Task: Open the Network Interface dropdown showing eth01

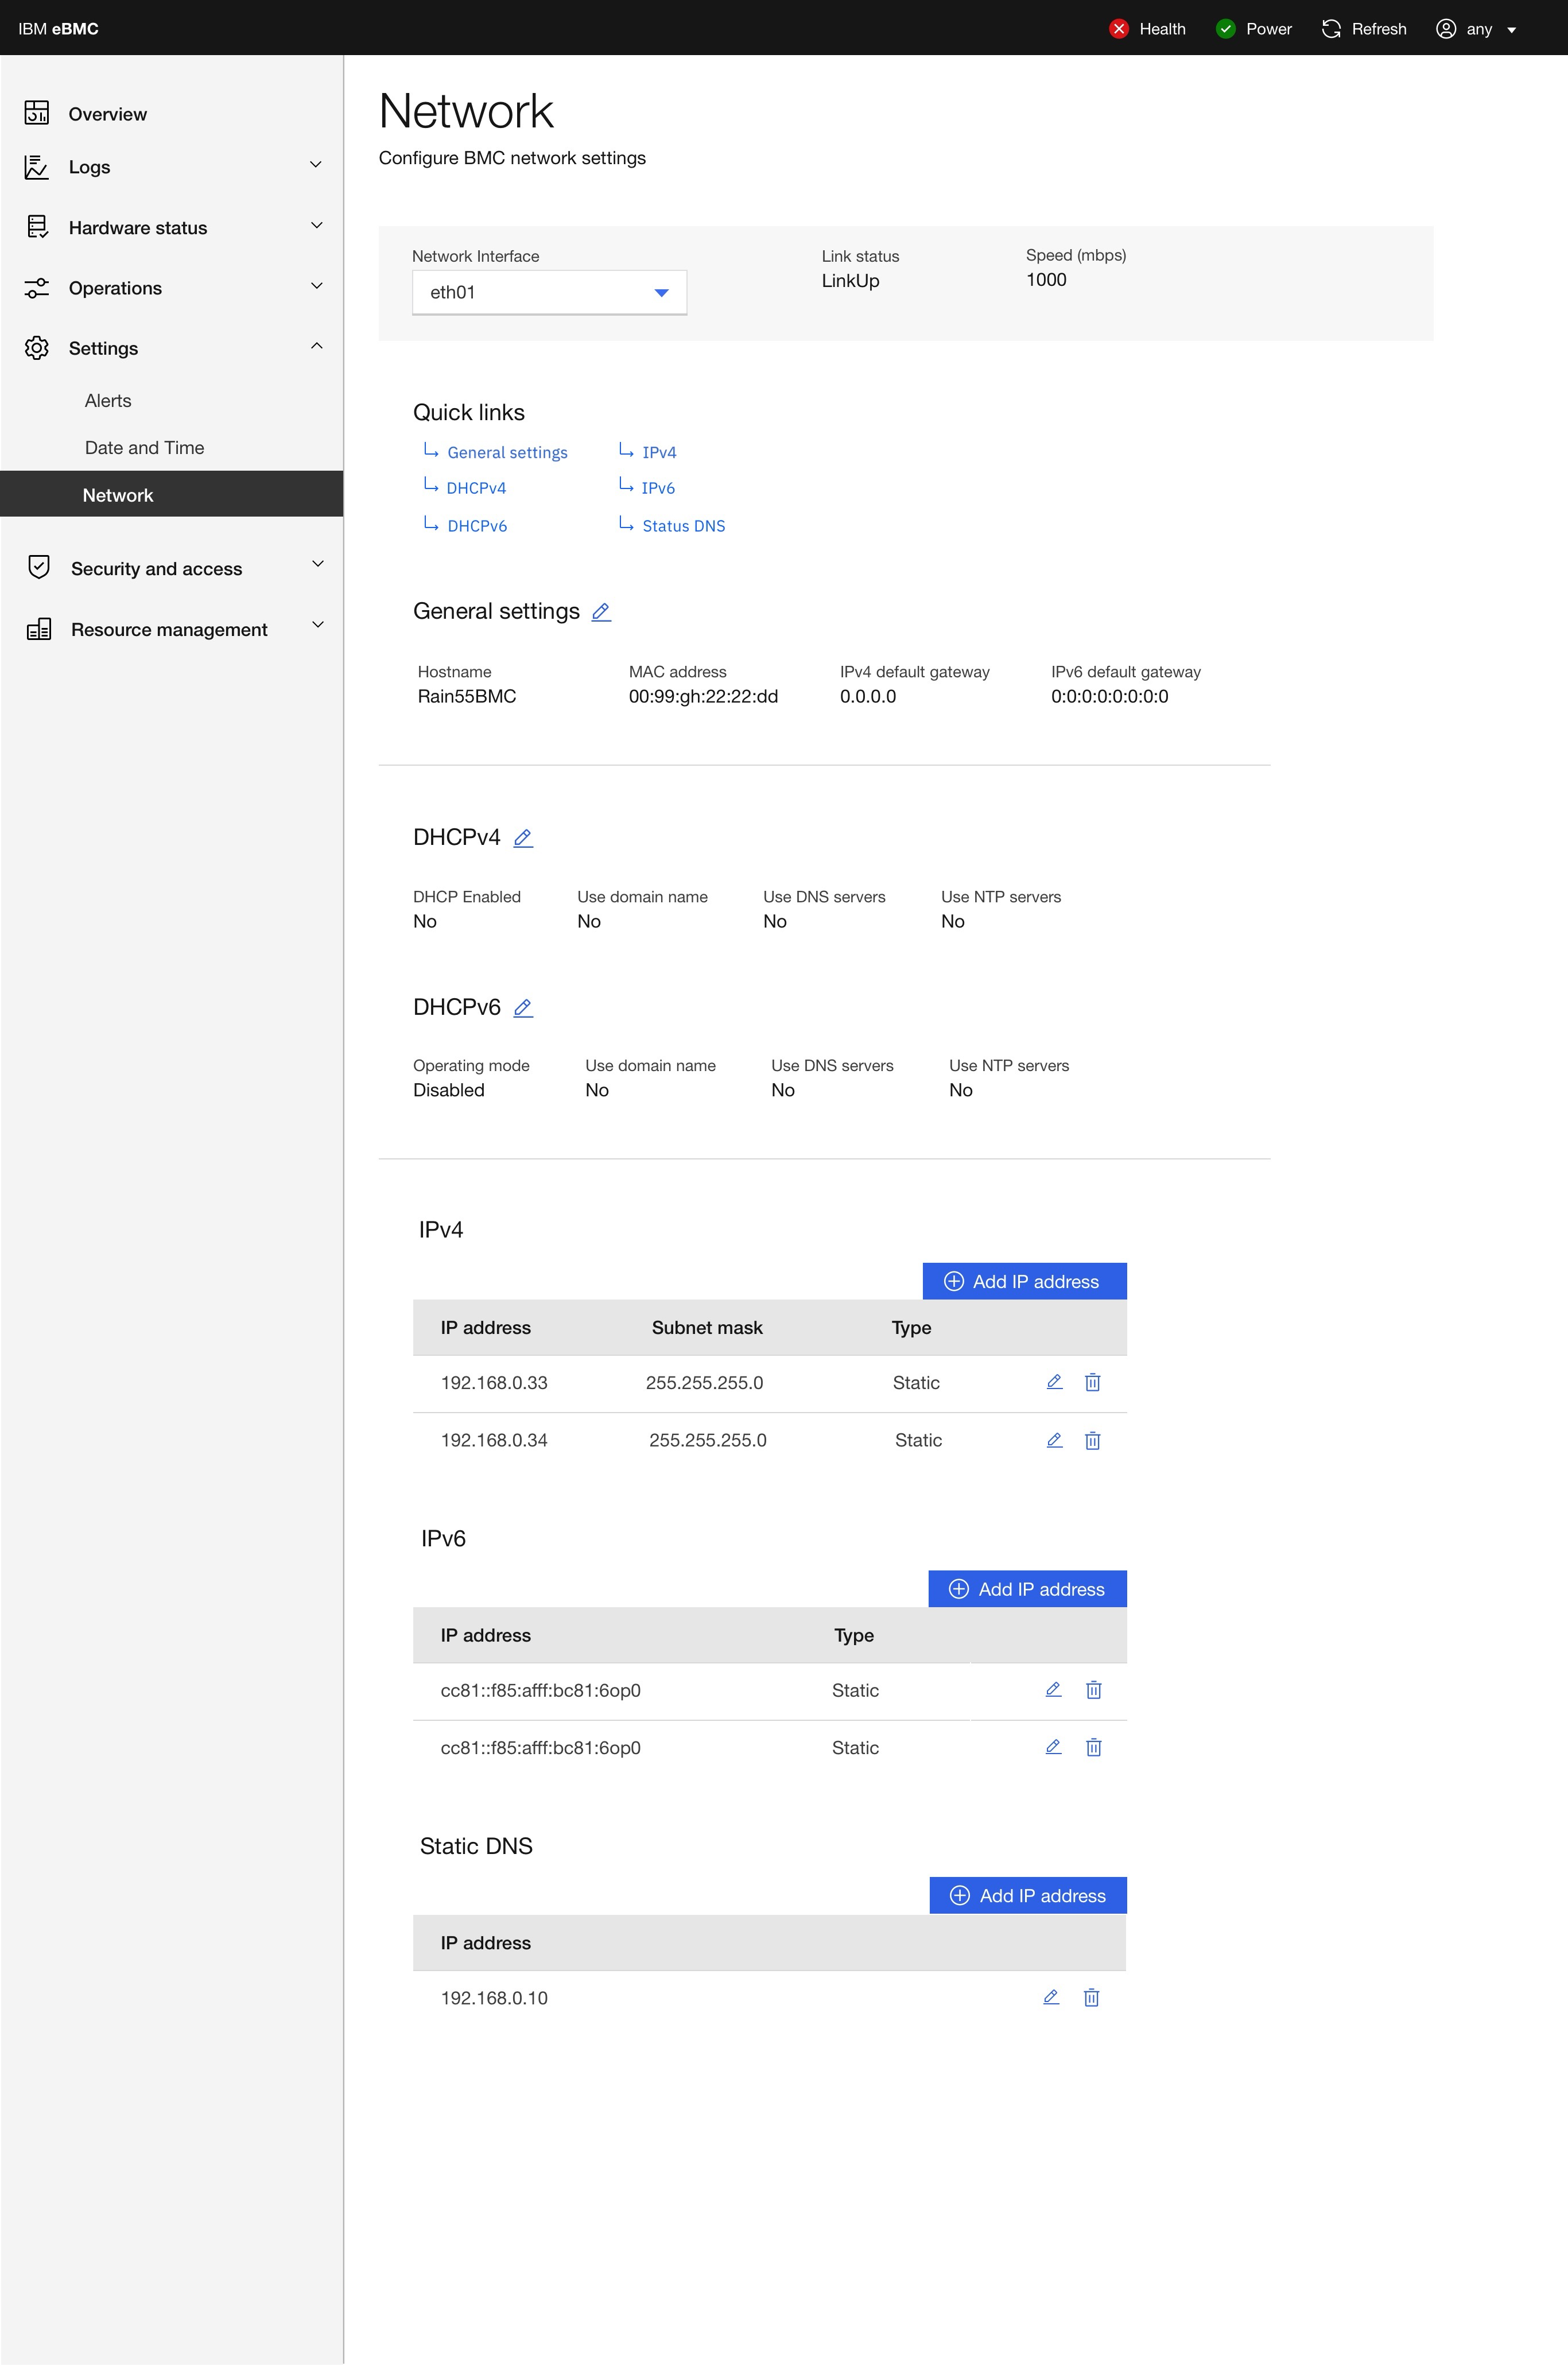Action: click(x=548, y=292)
